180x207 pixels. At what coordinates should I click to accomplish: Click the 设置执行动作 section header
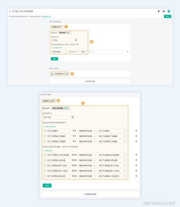(49, 101)
